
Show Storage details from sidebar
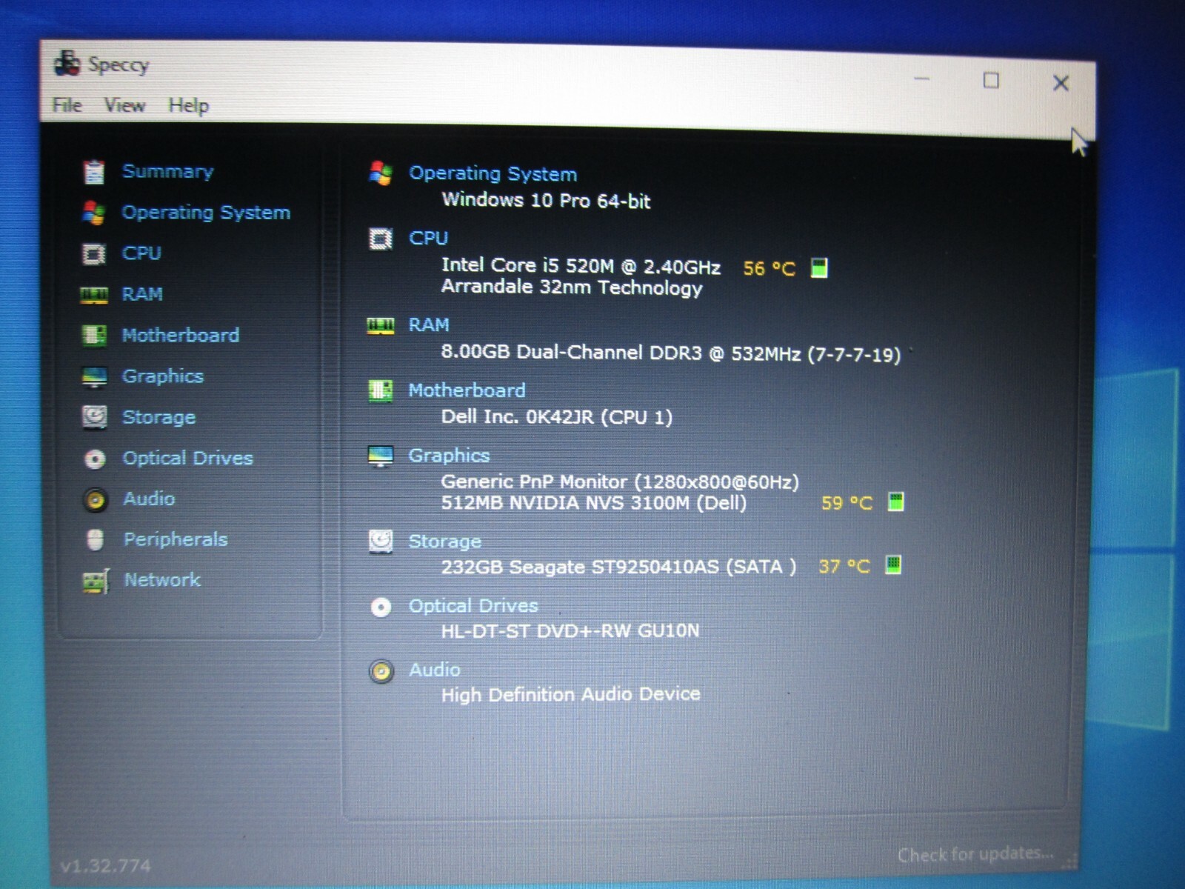point(159,417)
